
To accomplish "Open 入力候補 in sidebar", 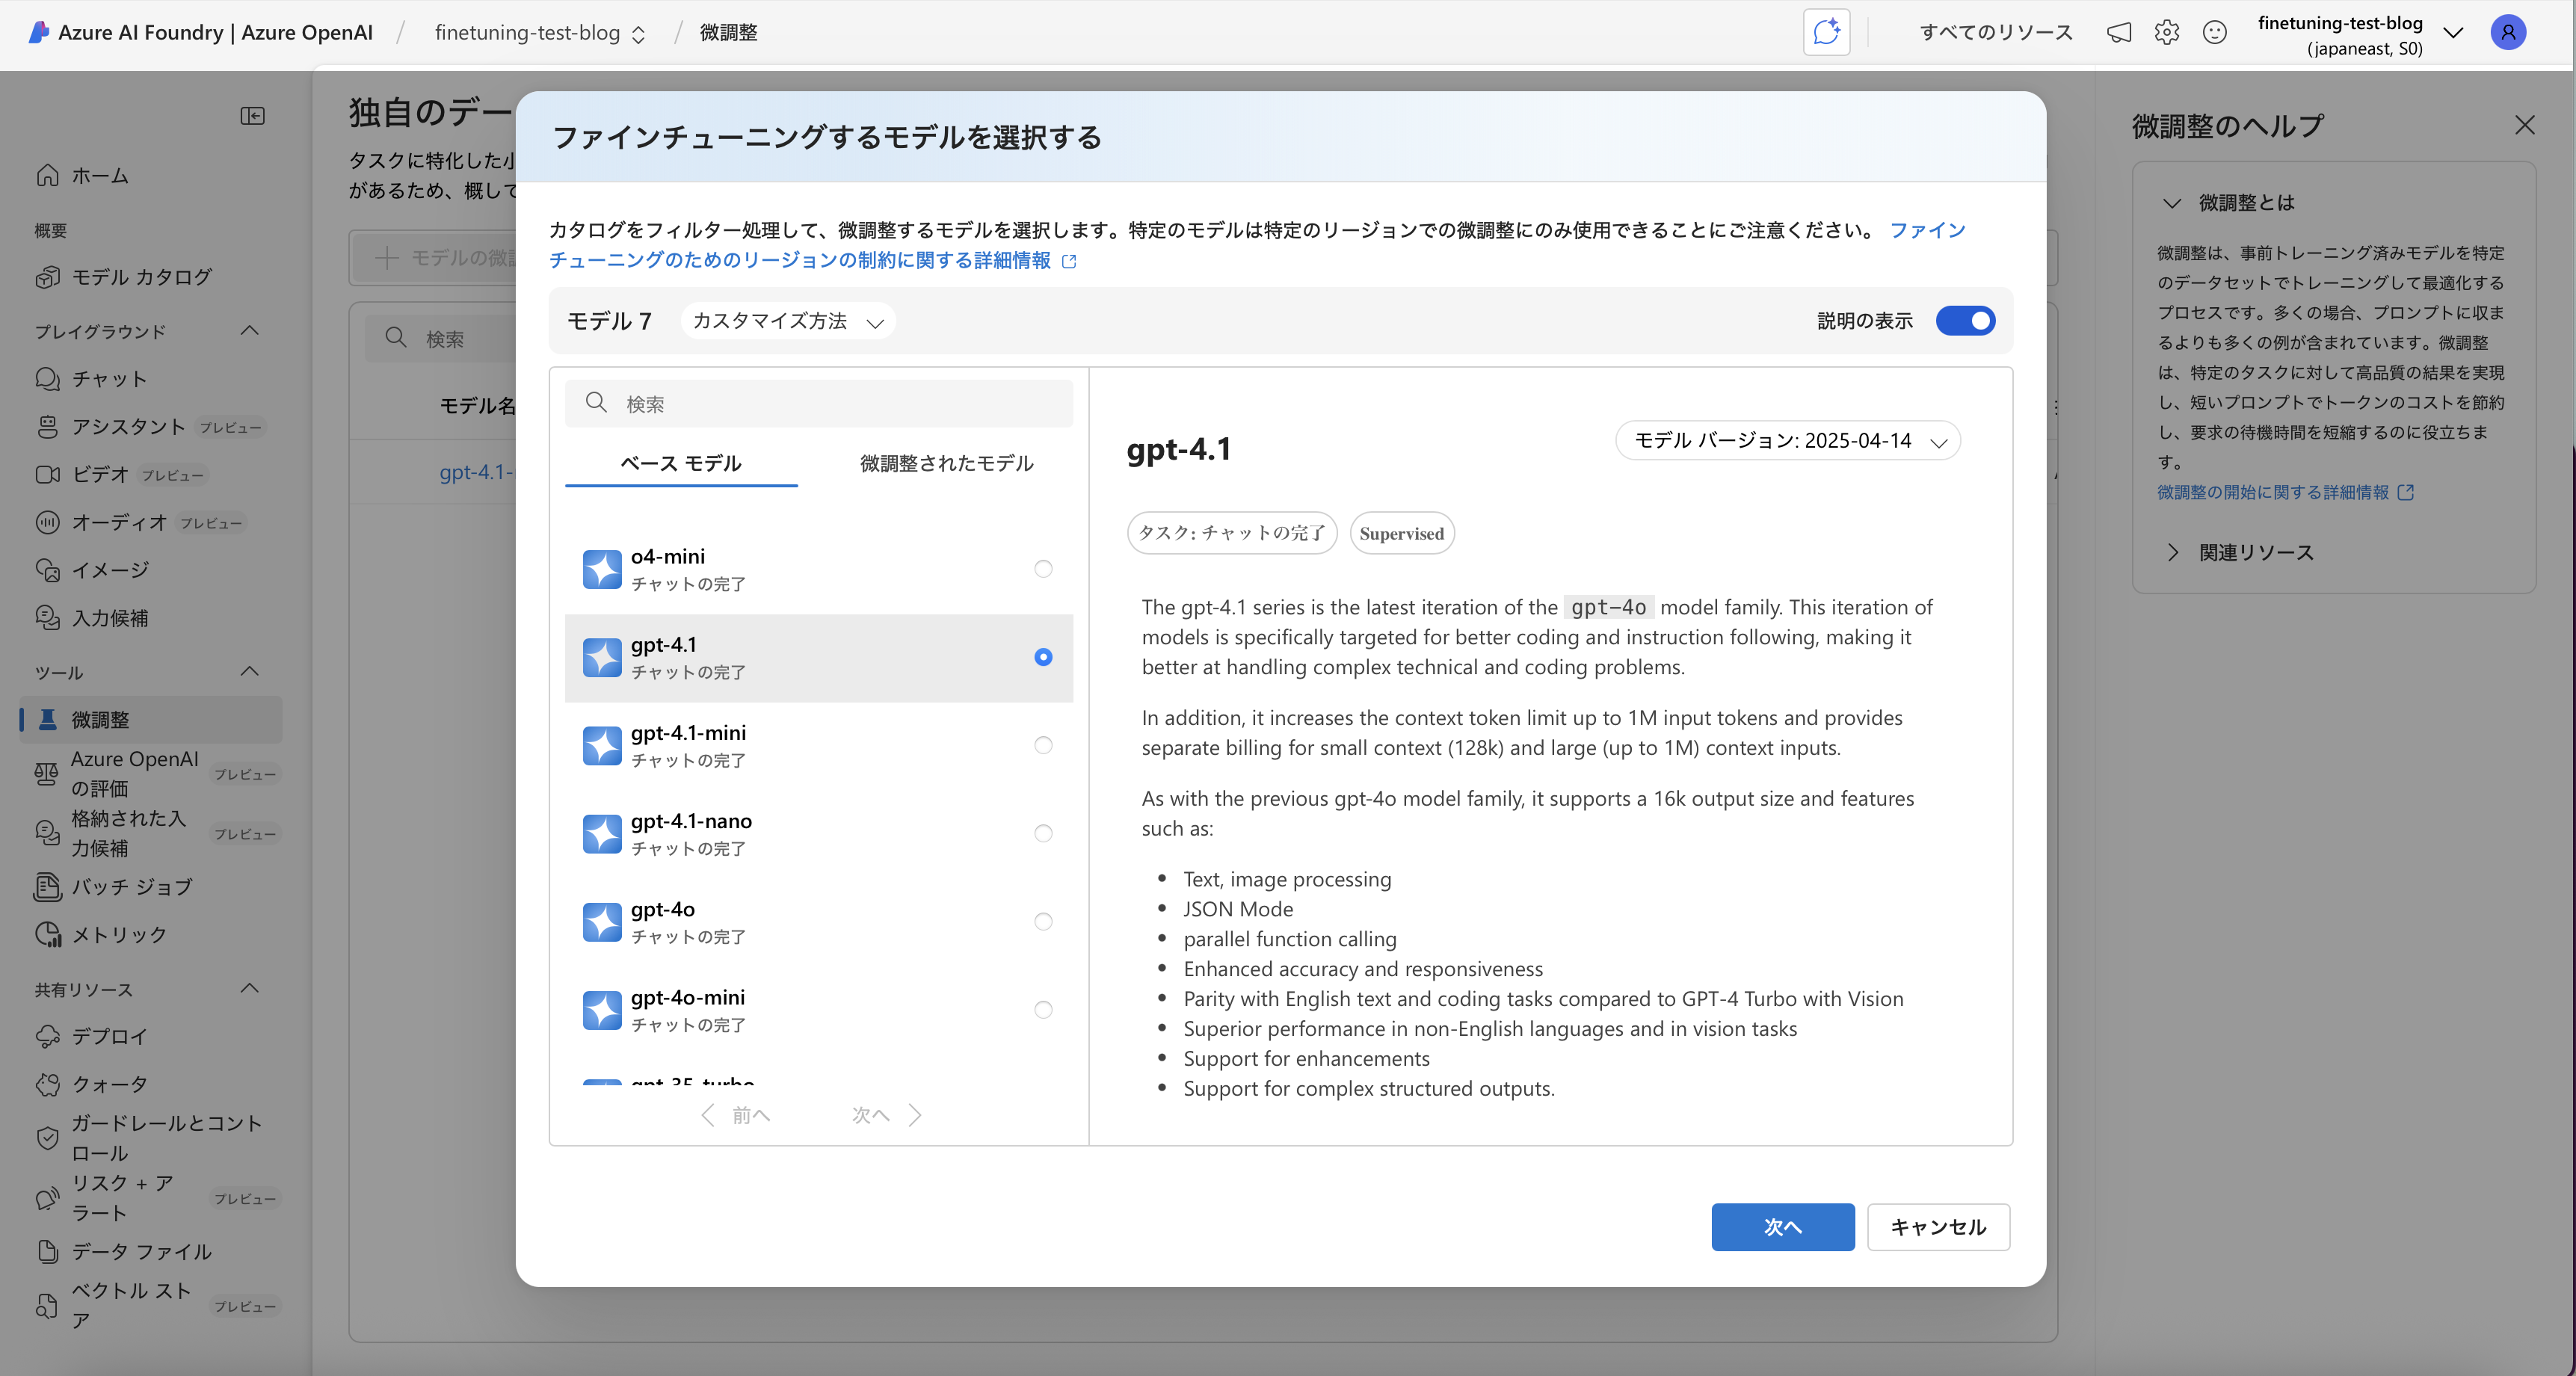I will tap(150, 618).
